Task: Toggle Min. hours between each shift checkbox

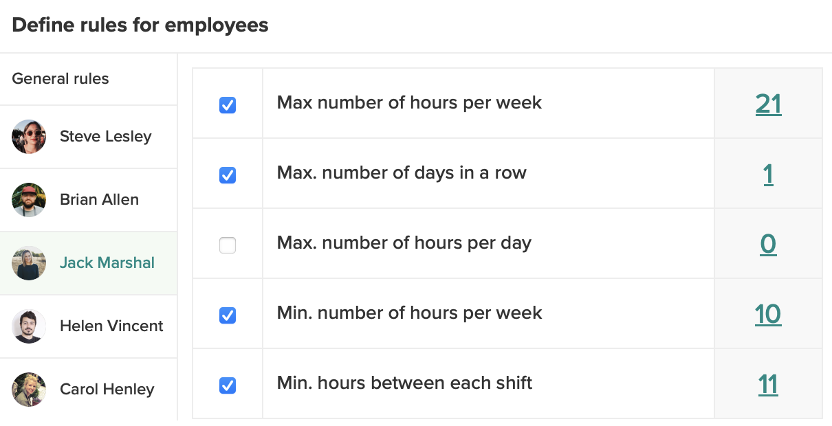Action: (x=228, y=385)
